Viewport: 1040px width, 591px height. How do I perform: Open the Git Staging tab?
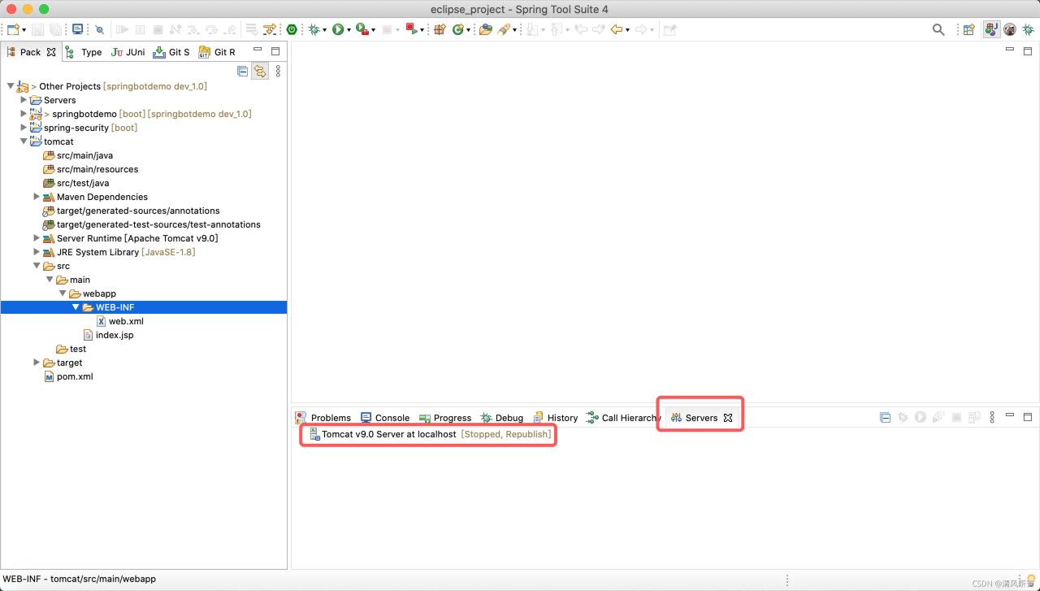coord(171,51)
